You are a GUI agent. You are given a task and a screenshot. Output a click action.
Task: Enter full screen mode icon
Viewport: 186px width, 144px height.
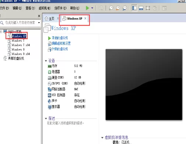click(148, 8)
